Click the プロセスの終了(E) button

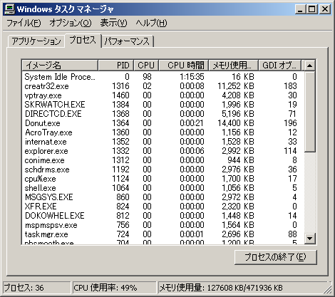[x=276, y=257]
